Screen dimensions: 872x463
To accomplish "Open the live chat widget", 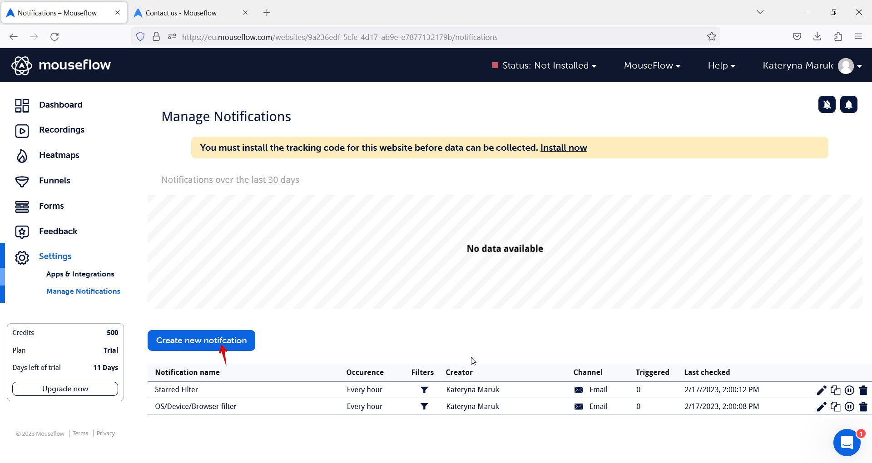I will click(847, 442).
